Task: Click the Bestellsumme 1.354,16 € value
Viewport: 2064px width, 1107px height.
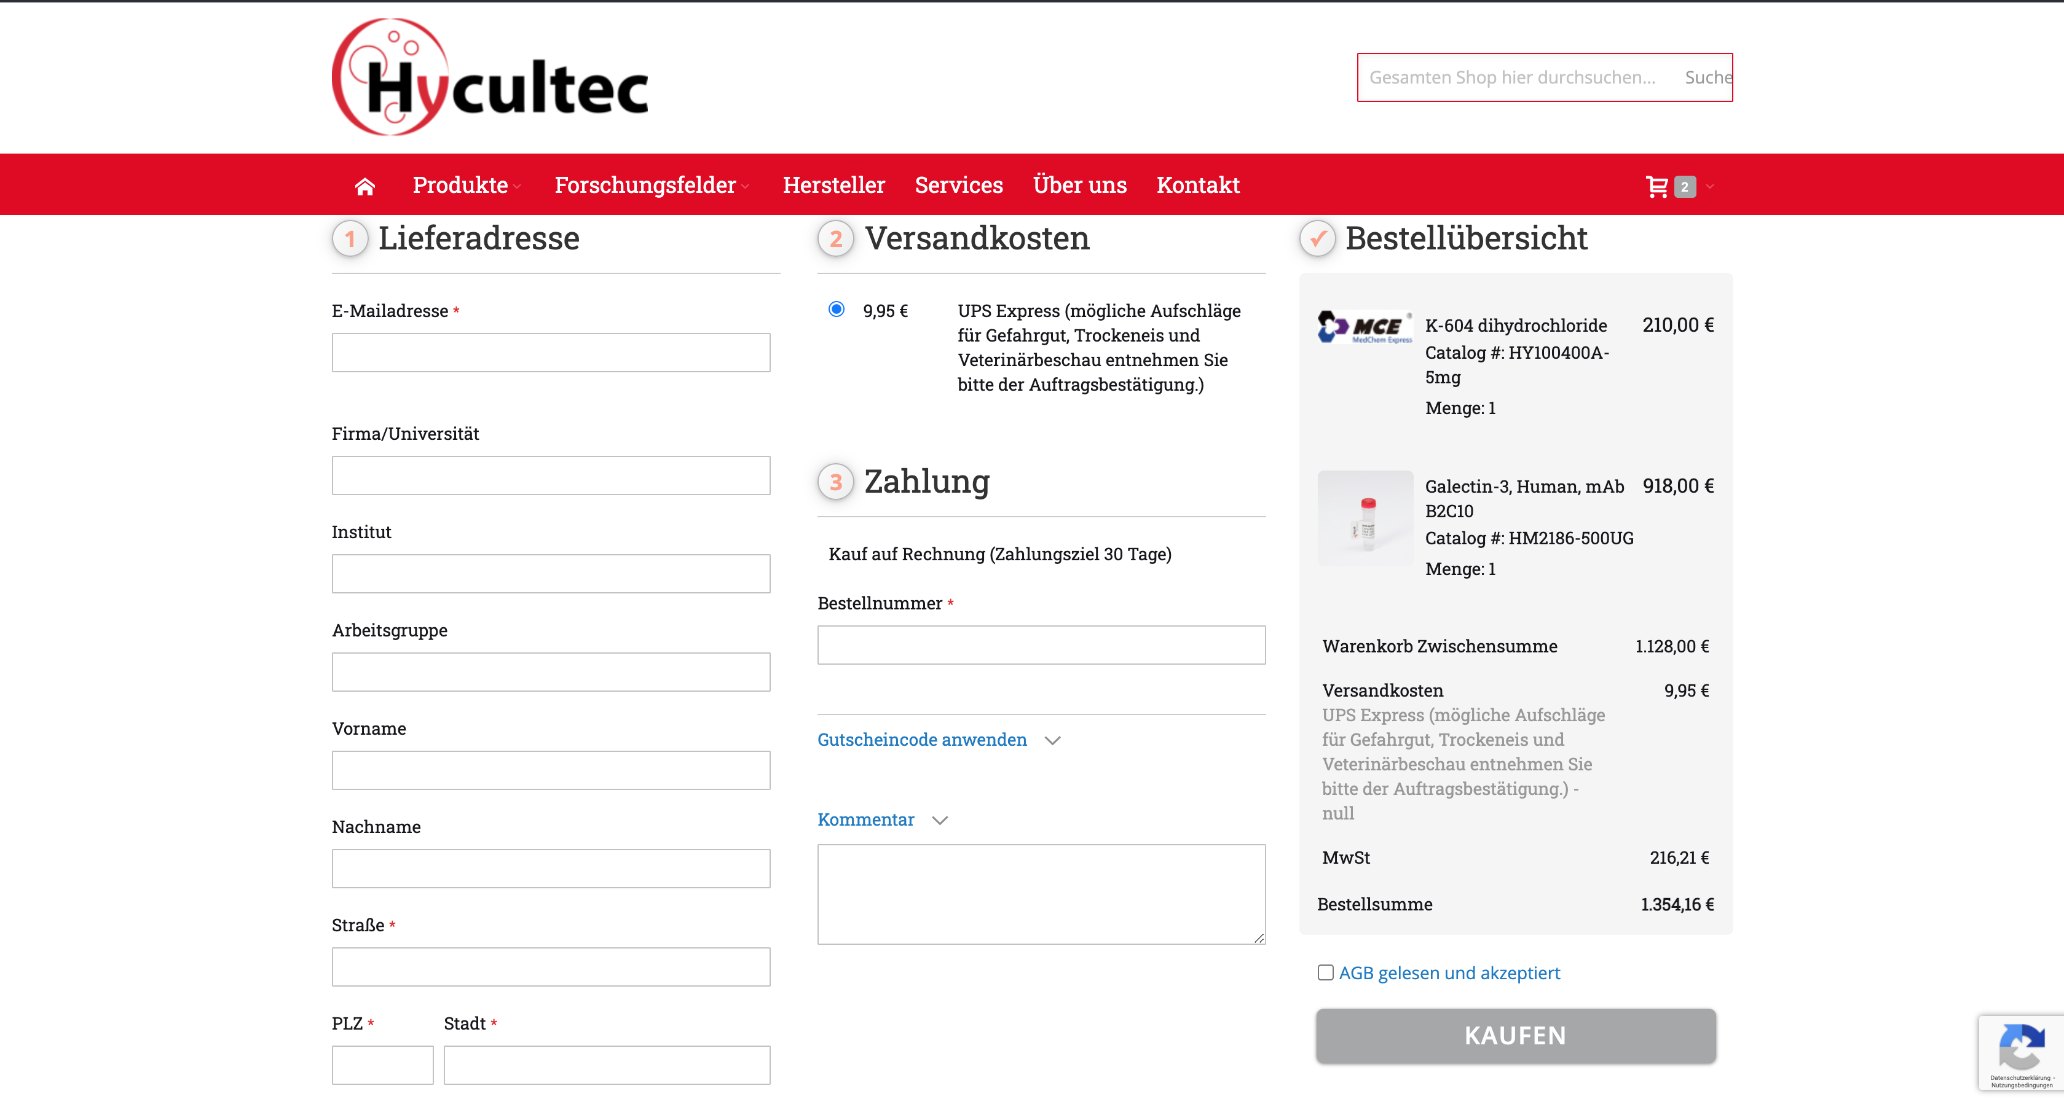Action: (1677, 904)
